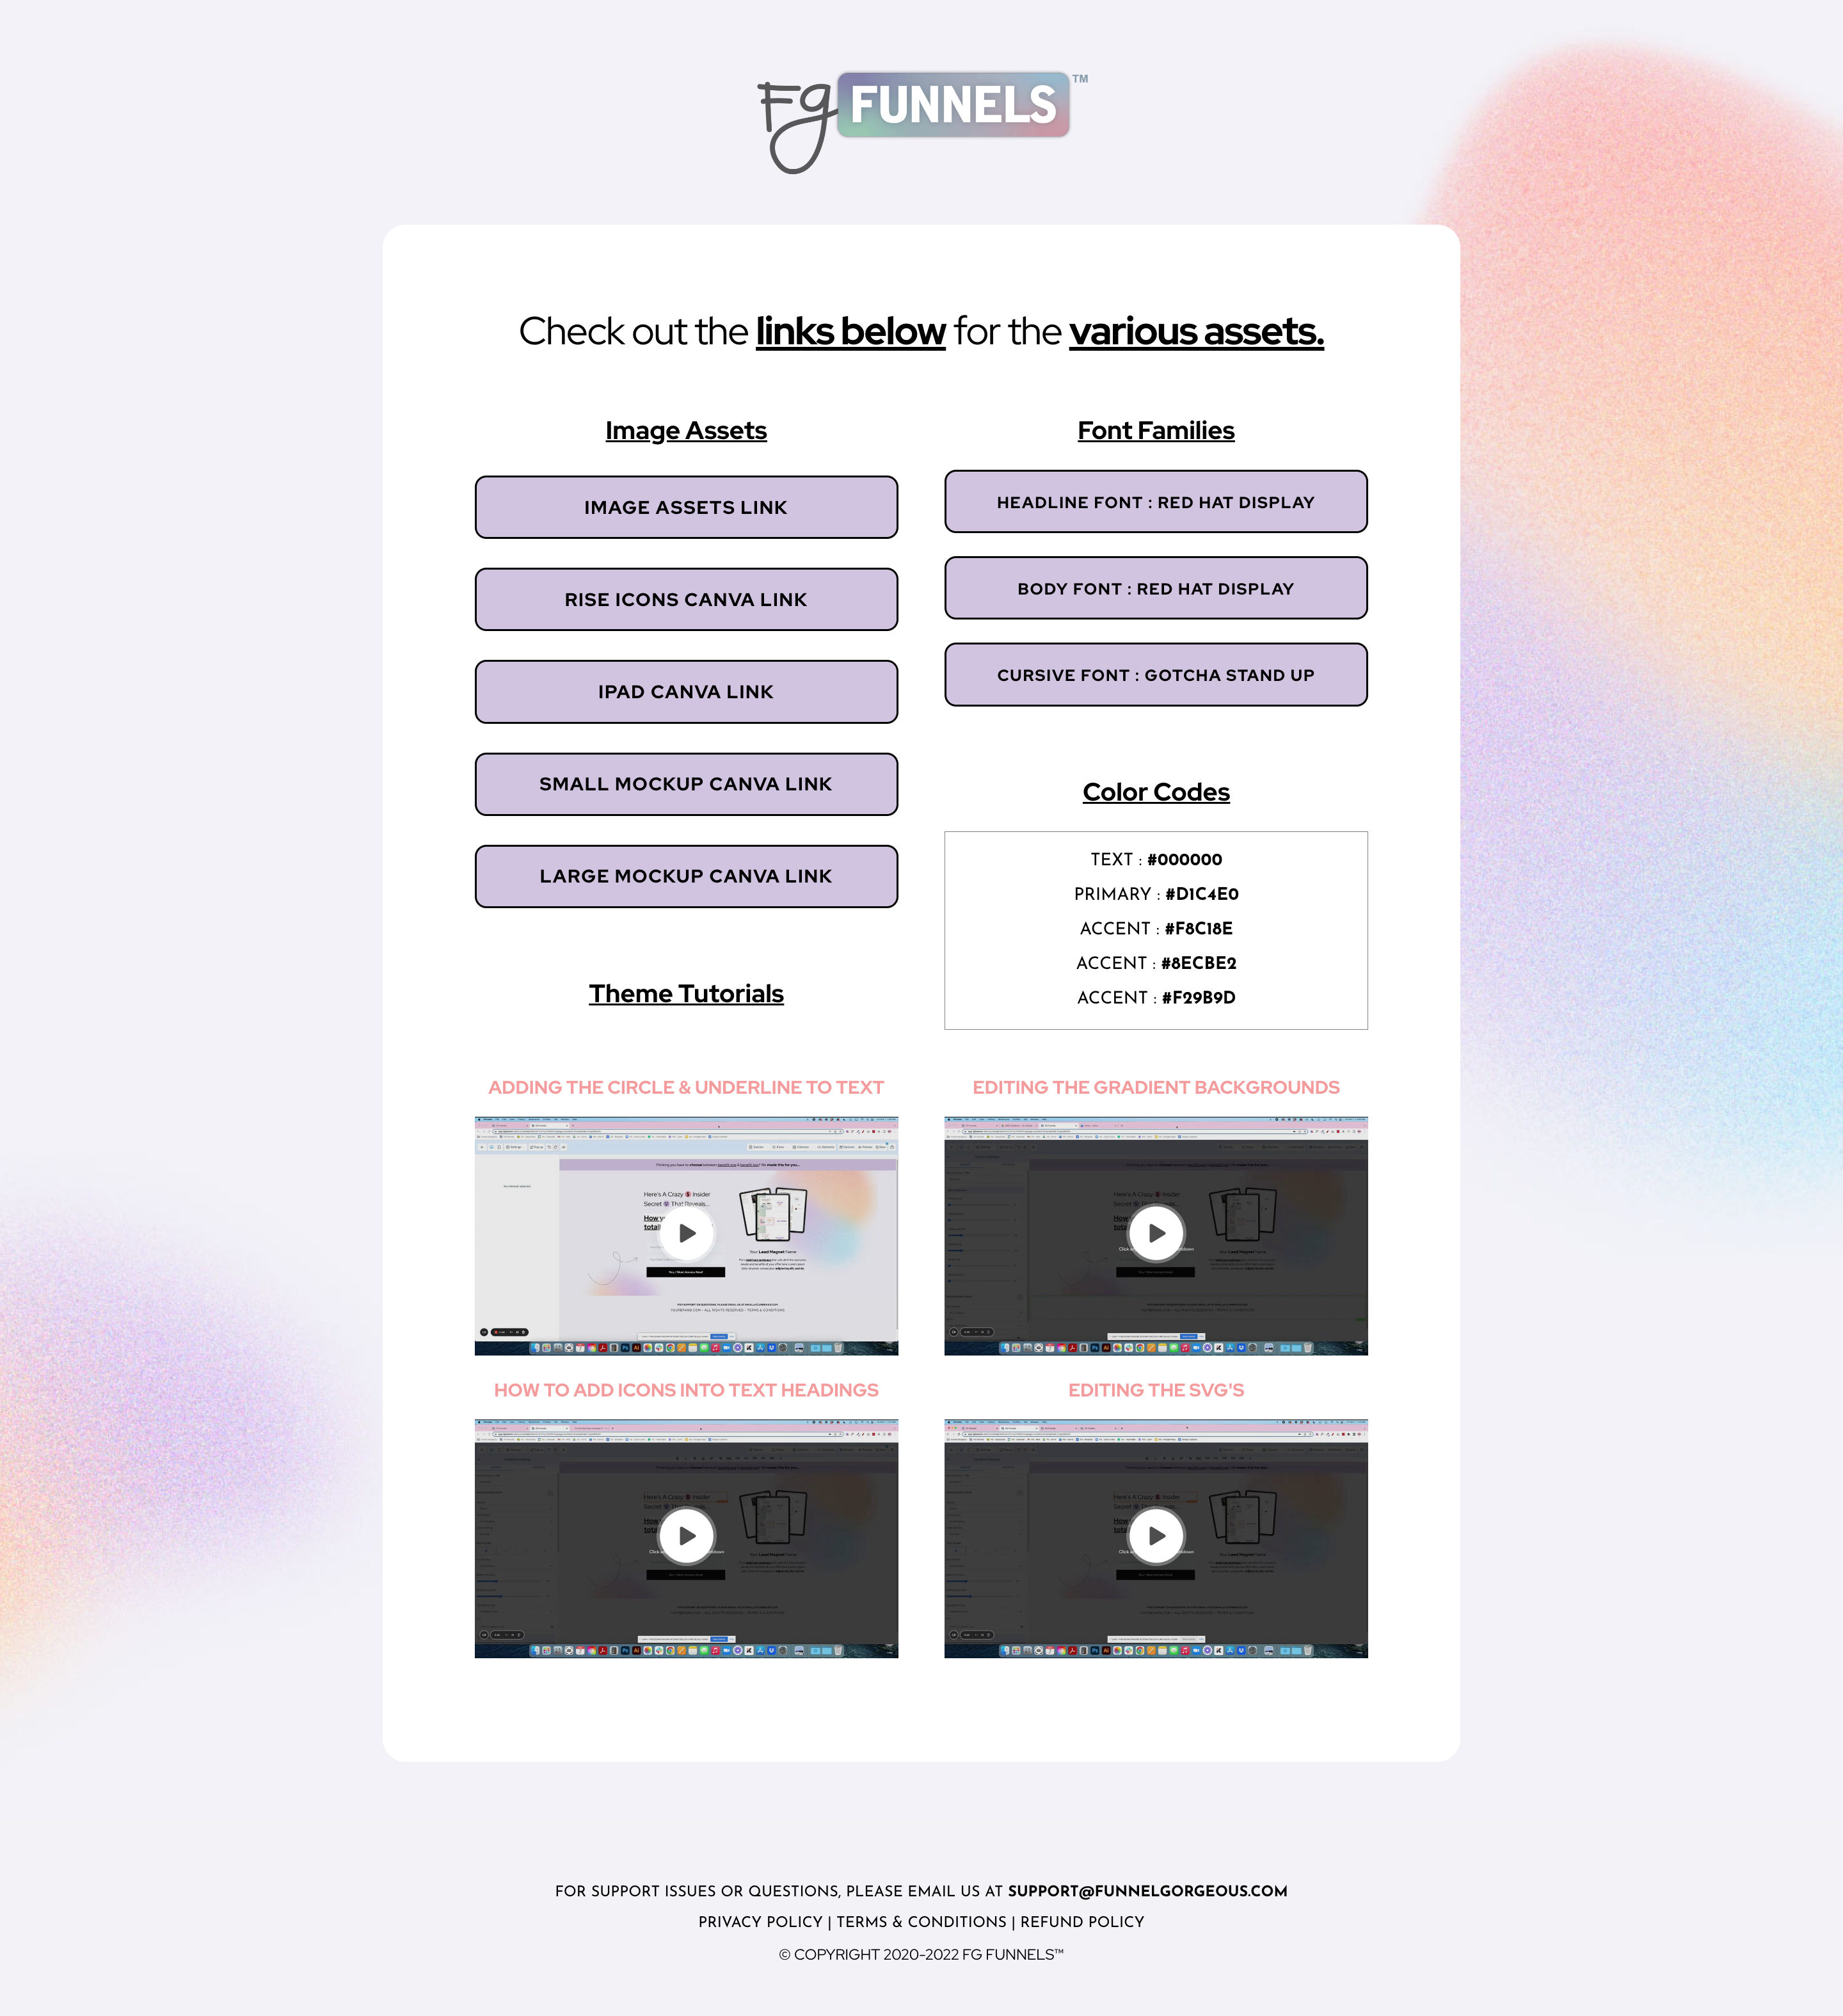Click the Image Assets section heading
The width and height of the screenshot is (1843, 2016).
[686, 429]
